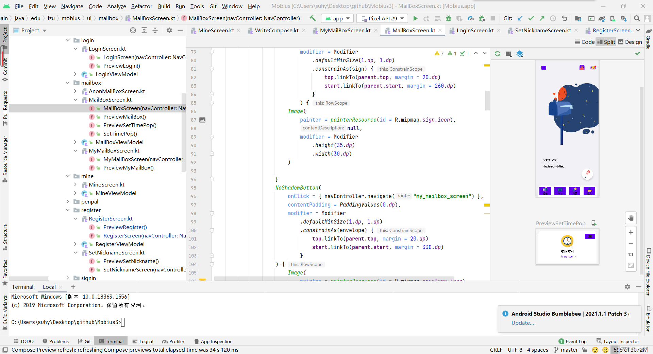This screenshot has width=653, height=354.
Task: Refresh the Compose preview
Action: 498,54
